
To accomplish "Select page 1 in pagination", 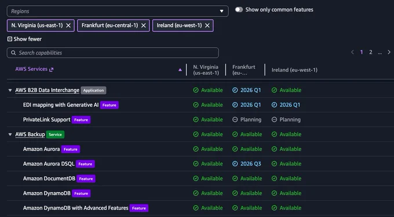I will (362, 52).
